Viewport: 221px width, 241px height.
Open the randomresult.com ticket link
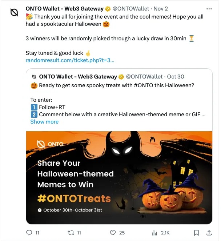point(70,60)
